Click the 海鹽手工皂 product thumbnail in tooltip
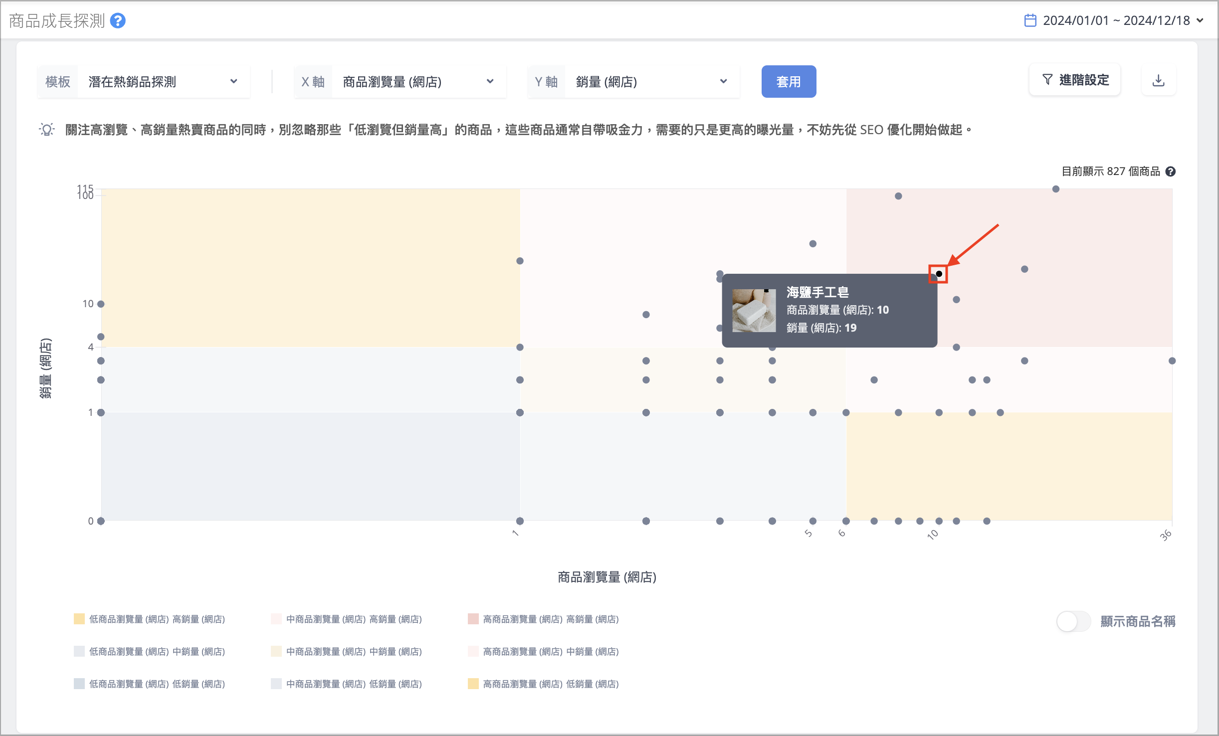 click(754, 310)
